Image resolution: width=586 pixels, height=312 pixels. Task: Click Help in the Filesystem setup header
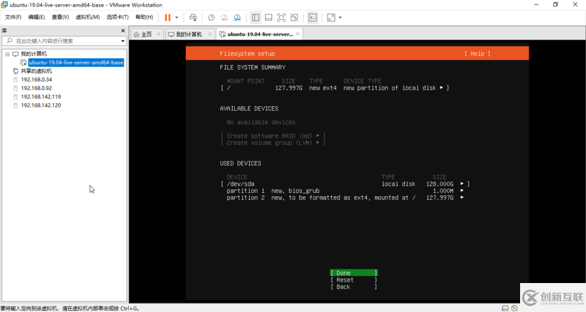click(477, 54)
